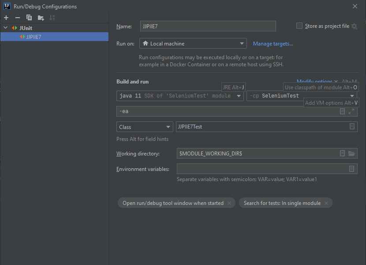The width and height of the screenshot is (366, 265).
Task: Click the 'Build and run' heading
Action: coord(133,82)
